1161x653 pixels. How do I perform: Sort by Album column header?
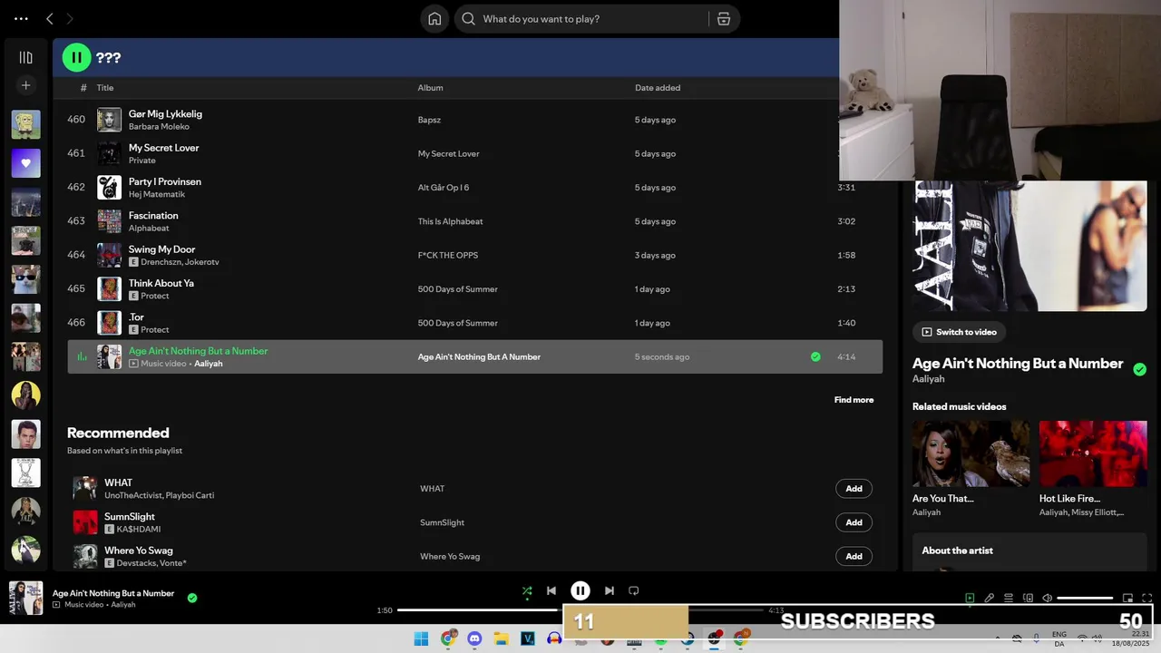(430, 88)
